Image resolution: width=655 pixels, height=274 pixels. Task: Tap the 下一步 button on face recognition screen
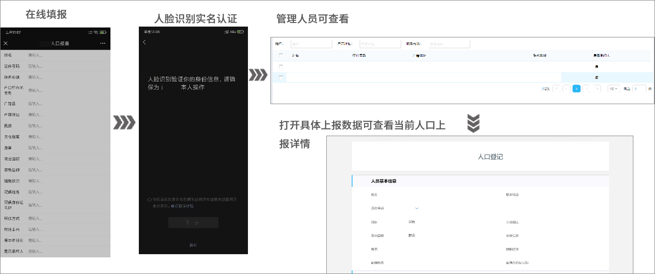click(193, 223)
